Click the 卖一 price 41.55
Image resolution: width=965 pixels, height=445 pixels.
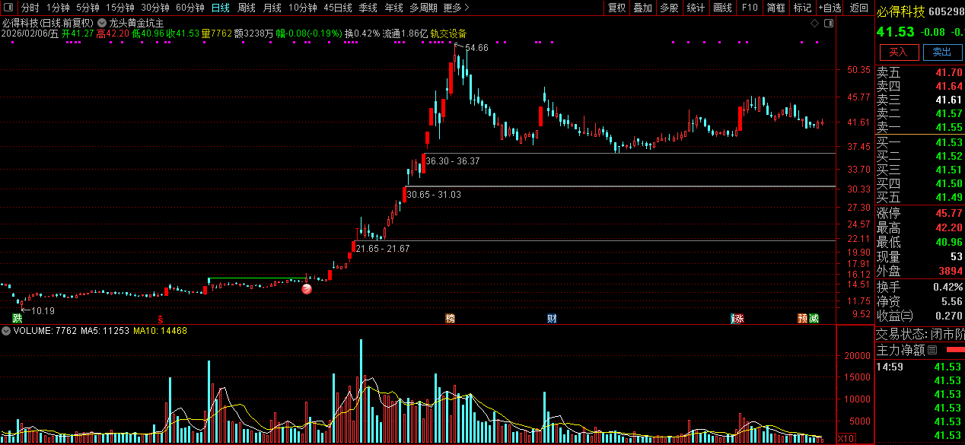point(949,128)
